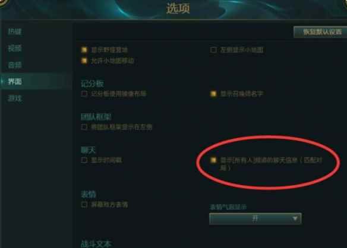Click the 聊天 chat section heading
The image size is (347, 248).
(88, 150)
